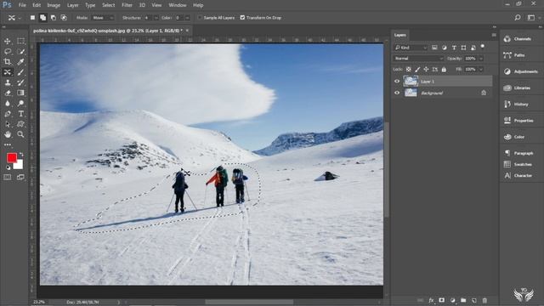Create a new fill or adjustment layer

pyautogui.click(x=452, y=300)
